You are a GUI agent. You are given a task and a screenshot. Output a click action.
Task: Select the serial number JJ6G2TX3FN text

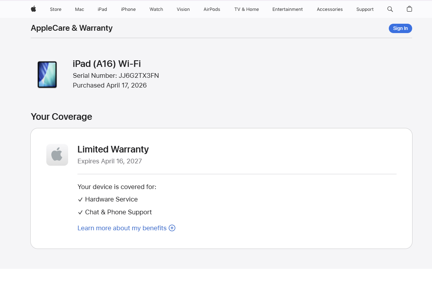139,76
